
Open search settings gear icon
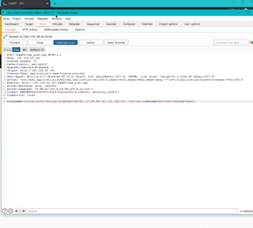tap(11, 211)
